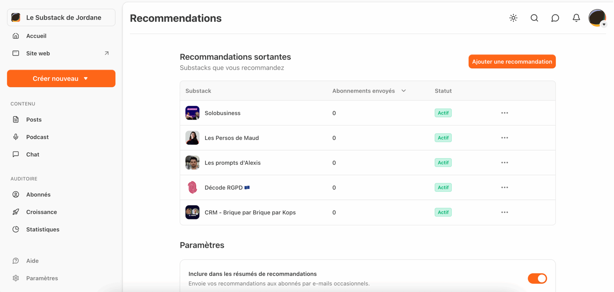This screenshot has width=614, height=292.
Task: Open more options for Décode RGPD
Action: (505, 187)
